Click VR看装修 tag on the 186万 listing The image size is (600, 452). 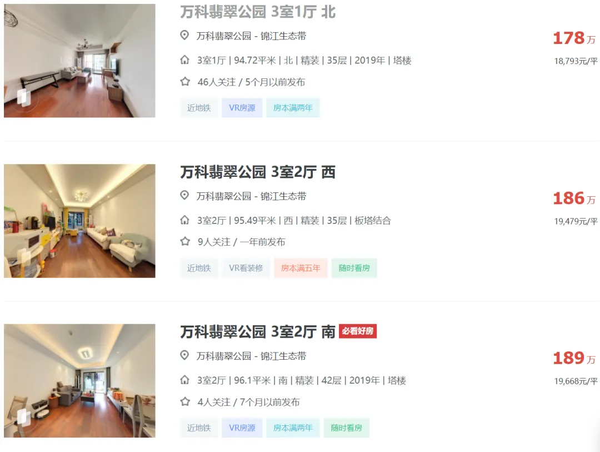246,268
